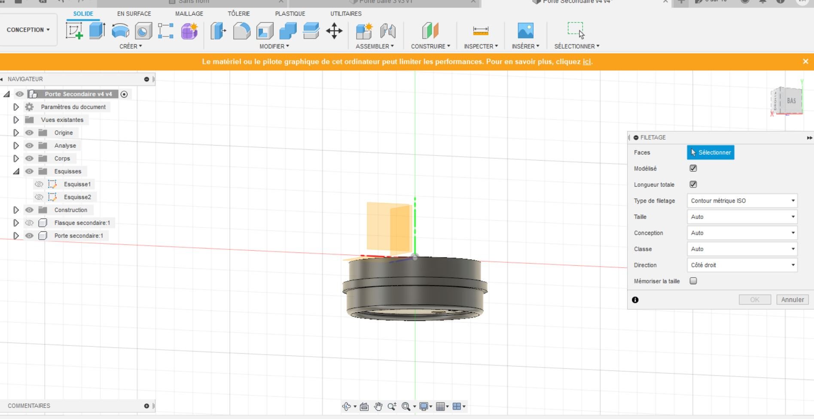
Task: Select the Create Sketch tool
Action: [x=74, y=31]
